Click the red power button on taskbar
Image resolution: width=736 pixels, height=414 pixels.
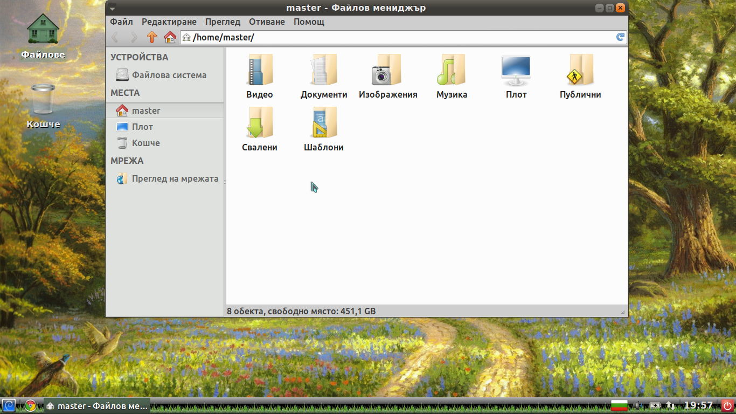tap(727, 405)
